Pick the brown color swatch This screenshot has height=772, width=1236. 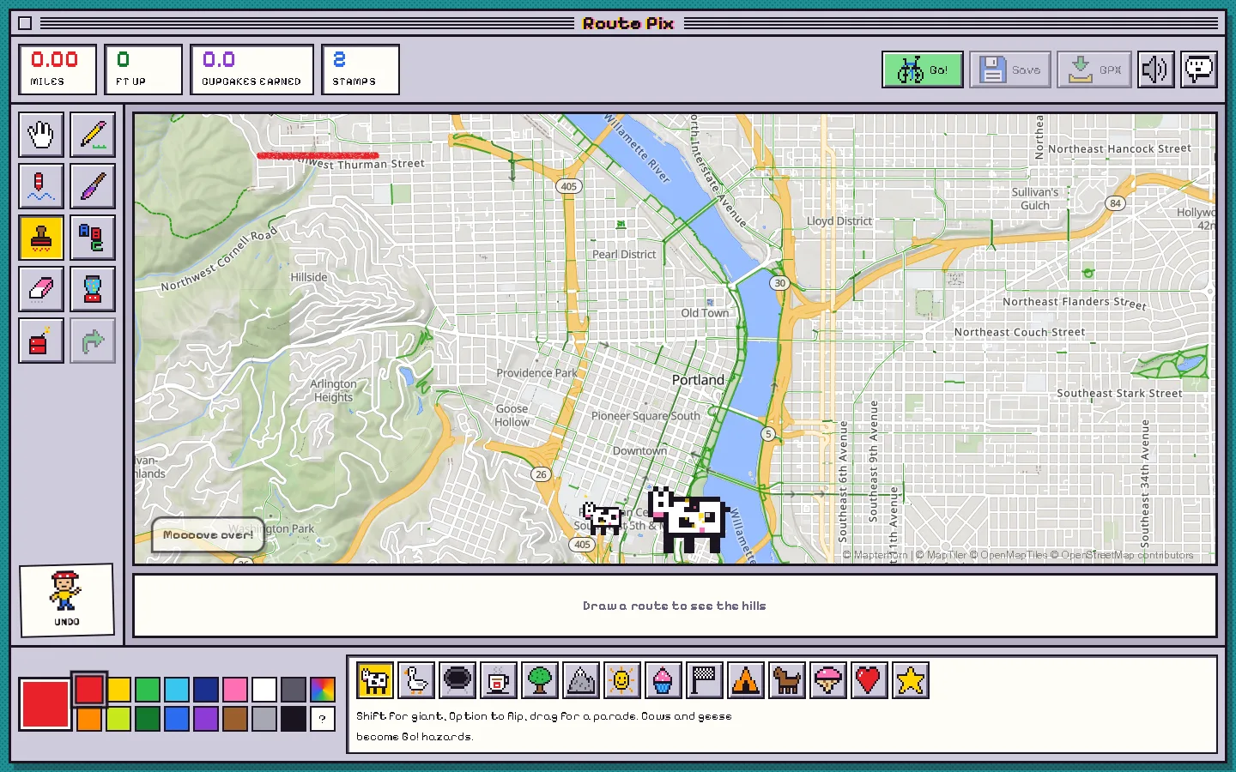[x=235, y=719]
